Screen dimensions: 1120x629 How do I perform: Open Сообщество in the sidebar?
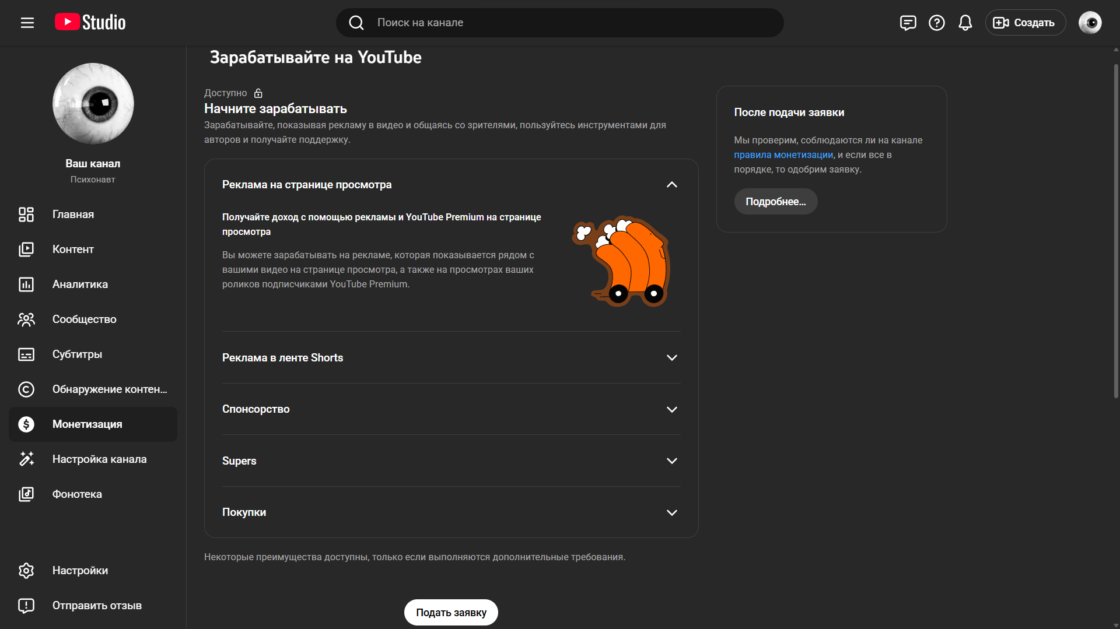(x=93, y=319)
